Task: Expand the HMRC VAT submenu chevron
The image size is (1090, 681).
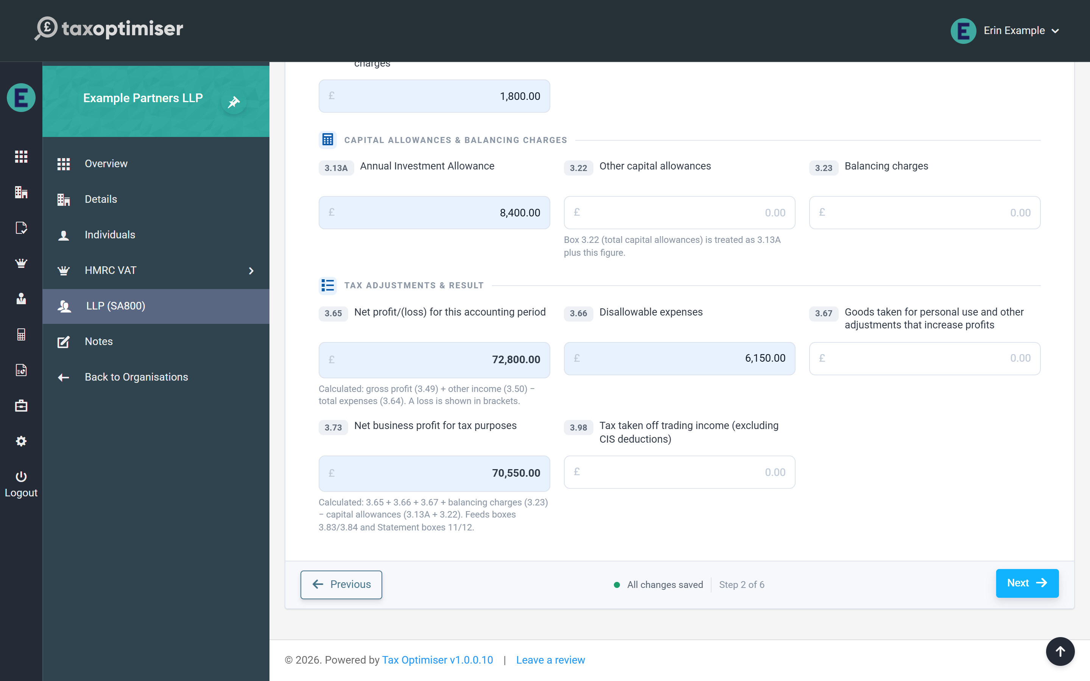Action: point(251,271)
